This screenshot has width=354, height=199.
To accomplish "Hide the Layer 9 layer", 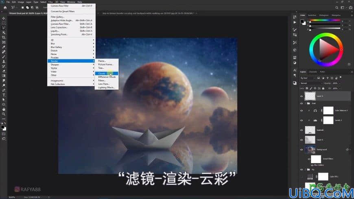I will point(302,96).
